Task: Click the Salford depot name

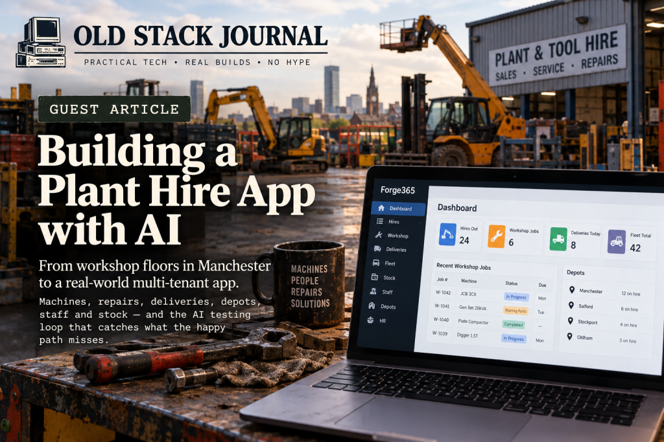Action: click(x=586, y=306)
